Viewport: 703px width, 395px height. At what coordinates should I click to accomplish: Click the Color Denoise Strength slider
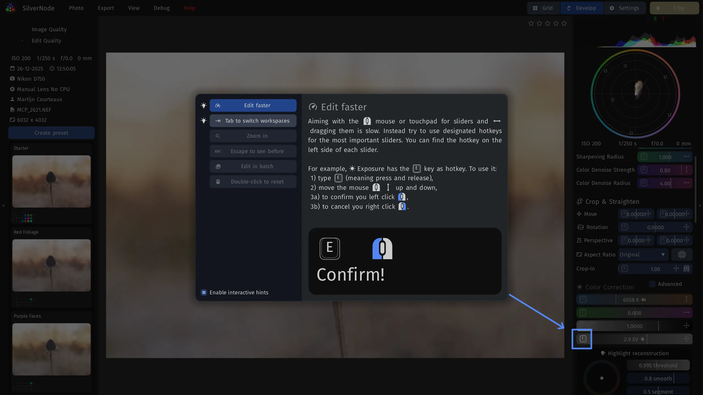pos(665,170)
